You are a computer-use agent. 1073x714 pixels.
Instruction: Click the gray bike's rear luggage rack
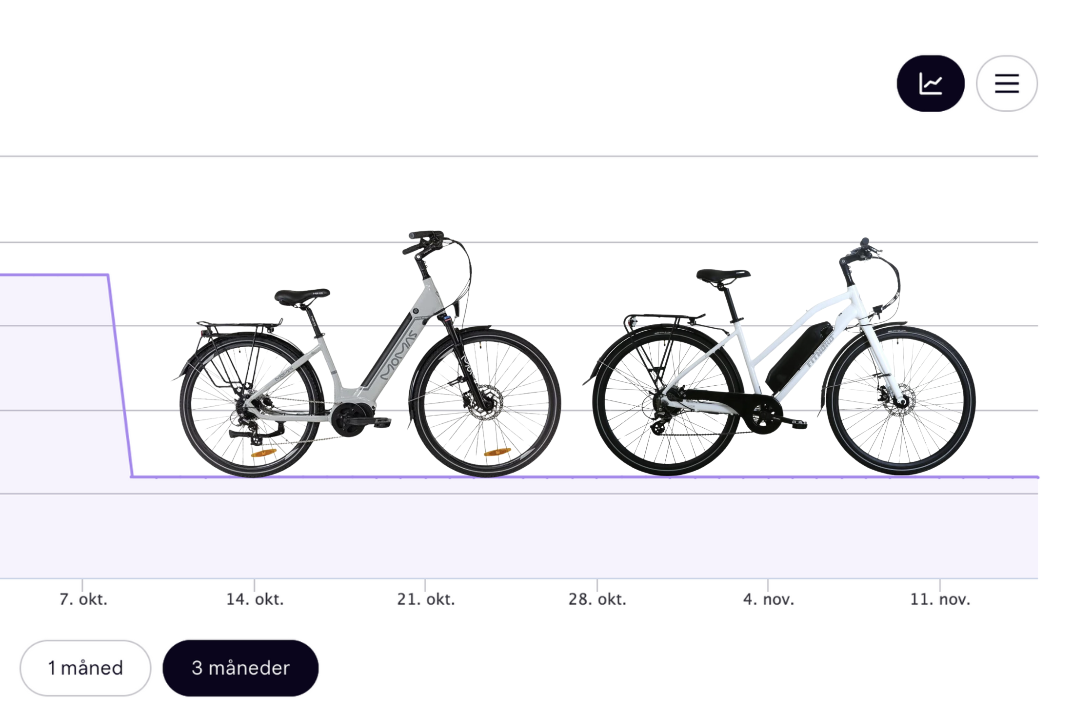[x=239, y=325]
